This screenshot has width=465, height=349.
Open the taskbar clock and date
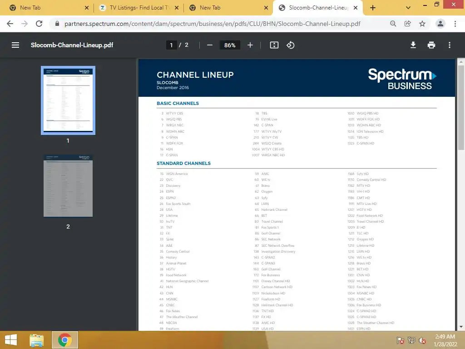coord(445,340)
